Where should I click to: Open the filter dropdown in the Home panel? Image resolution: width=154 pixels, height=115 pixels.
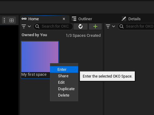click(x=26, y=26)
